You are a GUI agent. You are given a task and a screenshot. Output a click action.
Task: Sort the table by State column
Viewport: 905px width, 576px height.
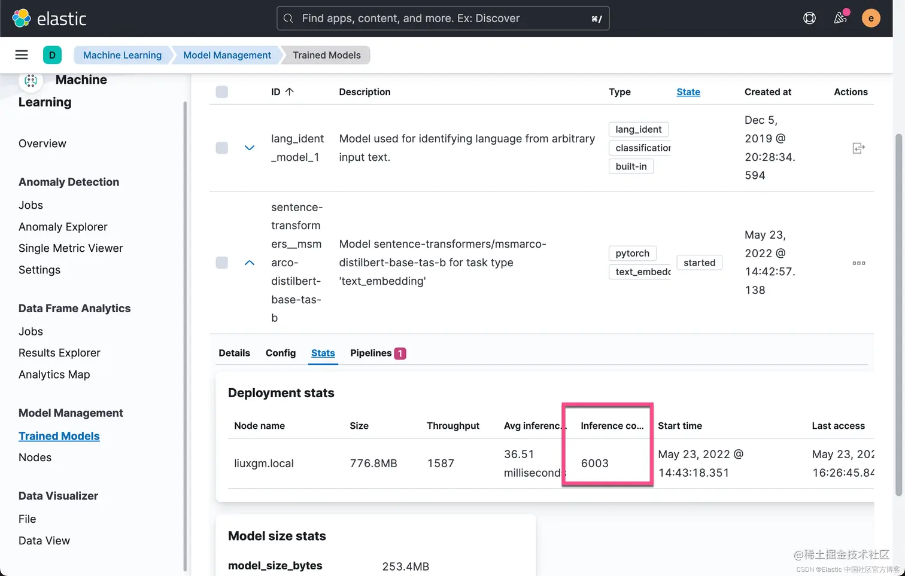tap(688, 92)
